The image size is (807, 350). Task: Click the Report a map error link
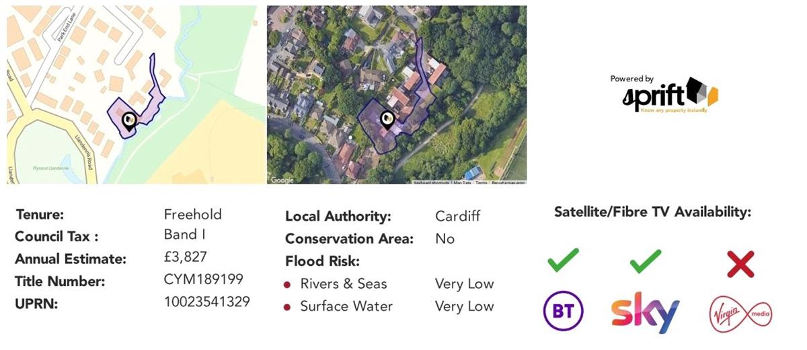(508, 182)
